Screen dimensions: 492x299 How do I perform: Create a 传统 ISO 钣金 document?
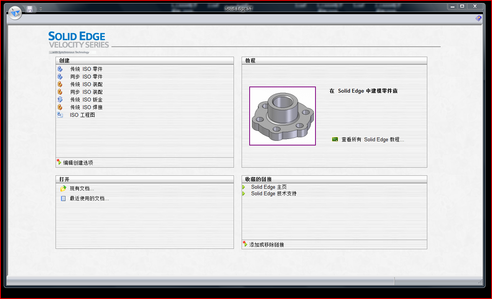tap(87, 100)
